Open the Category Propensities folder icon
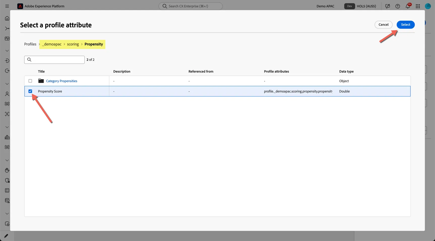The width and height of the screenshot is (435, 241). [41, 81]
